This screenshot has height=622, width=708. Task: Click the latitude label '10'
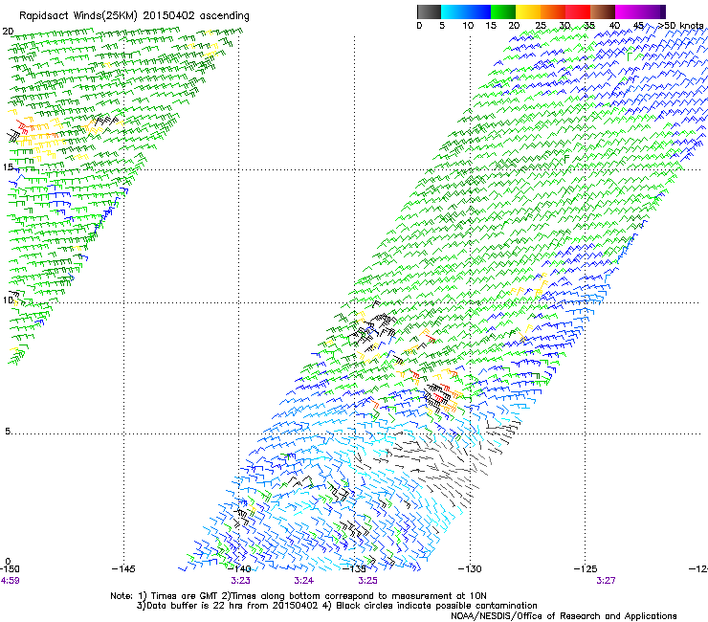coord(8,300)
